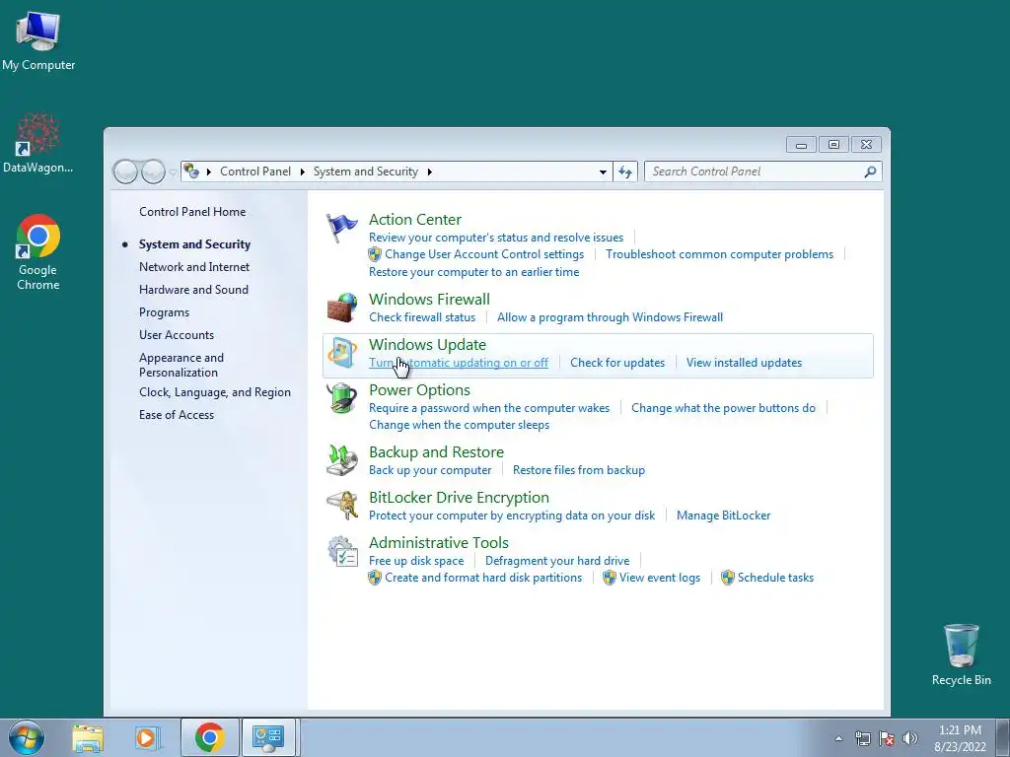Select Hardware and Sound category
The image size is (1010, 757).
[x=193, y=290]
